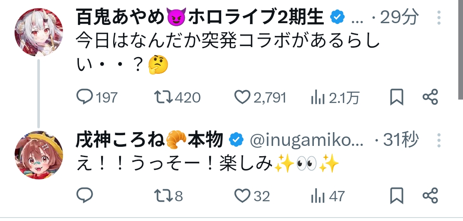Open more options on 百鬼あやめ's tweet
The image size is (463, 221).
click(x=439, y=18)
